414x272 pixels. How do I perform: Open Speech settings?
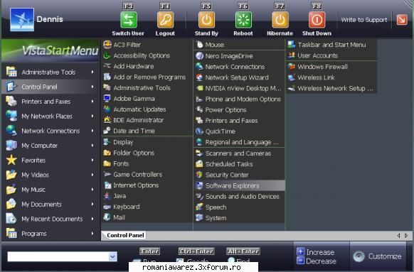tap(240, 207)
